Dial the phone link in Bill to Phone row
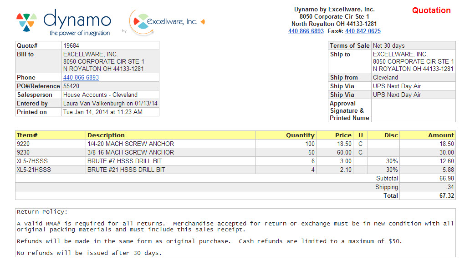Viewport: 475px width, 265px height. pyautogui.click(x=81, y=78)
